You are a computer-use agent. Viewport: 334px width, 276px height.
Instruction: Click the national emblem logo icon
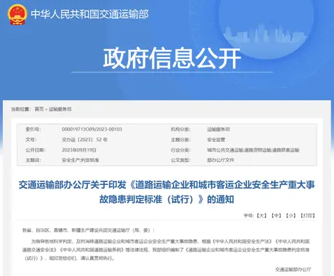pyautogui.click(x=17, y=15)
